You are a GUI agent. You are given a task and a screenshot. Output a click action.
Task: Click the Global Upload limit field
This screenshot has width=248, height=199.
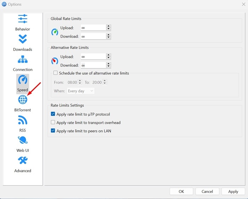point(93,28)
